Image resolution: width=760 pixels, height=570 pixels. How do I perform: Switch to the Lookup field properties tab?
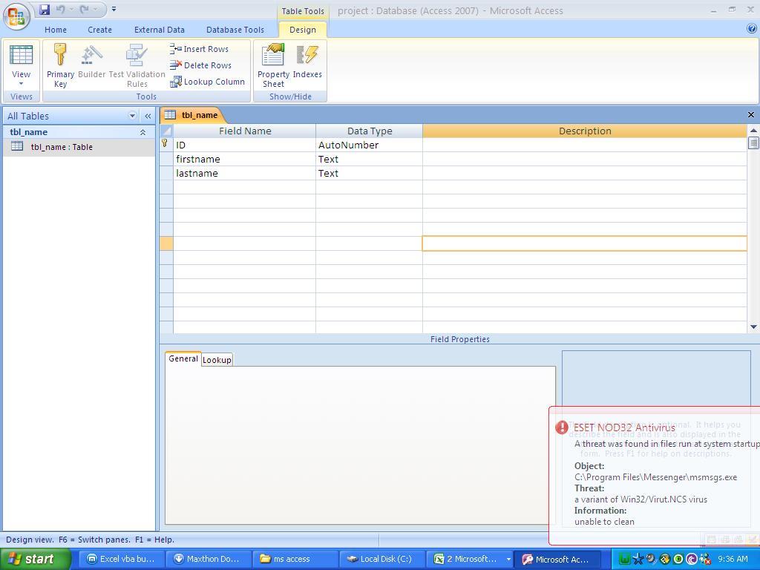[x=217, y=360]
